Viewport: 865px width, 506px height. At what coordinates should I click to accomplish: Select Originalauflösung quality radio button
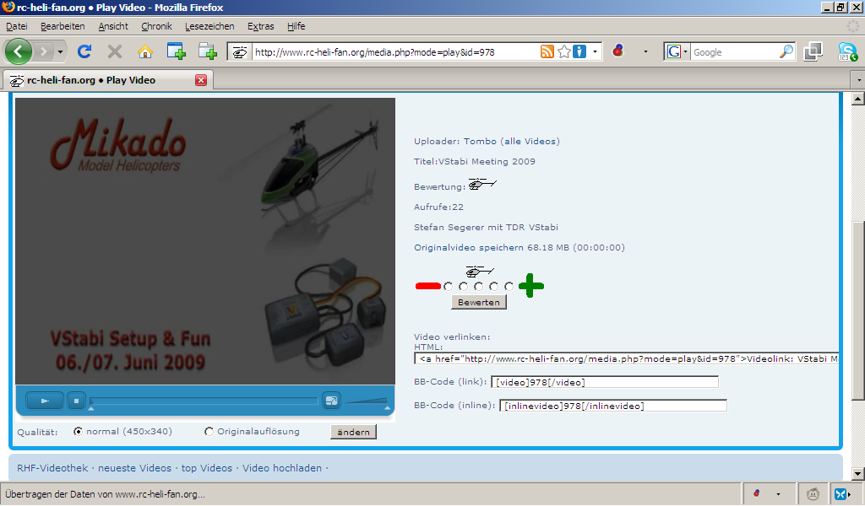pos(209,432)
